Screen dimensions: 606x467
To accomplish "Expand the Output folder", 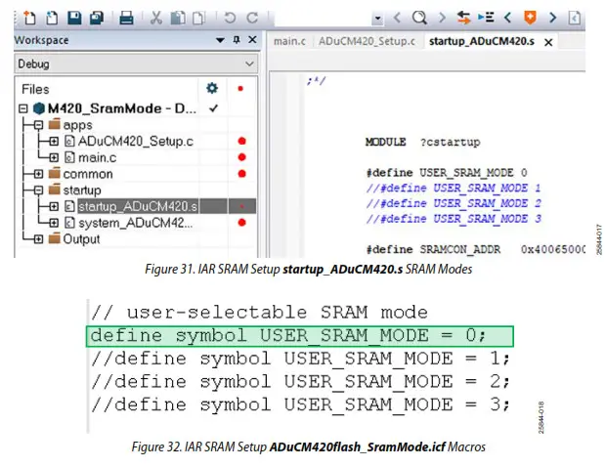I will [38, 239].
